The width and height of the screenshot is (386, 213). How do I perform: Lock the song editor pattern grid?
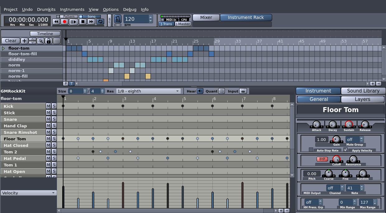(49, 41)
